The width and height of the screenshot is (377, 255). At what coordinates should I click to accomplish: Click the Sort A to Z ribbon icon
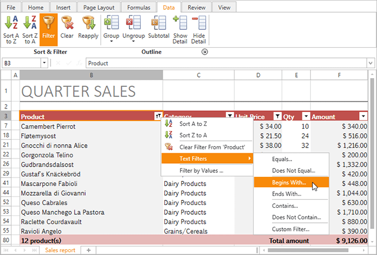coord(11,30)
